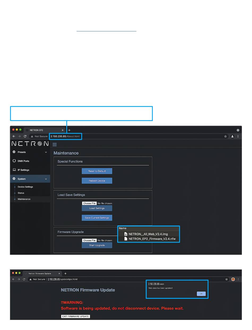Open the Status page under System
The width and height of the screenshot is (252, 330).
point(21,193)
